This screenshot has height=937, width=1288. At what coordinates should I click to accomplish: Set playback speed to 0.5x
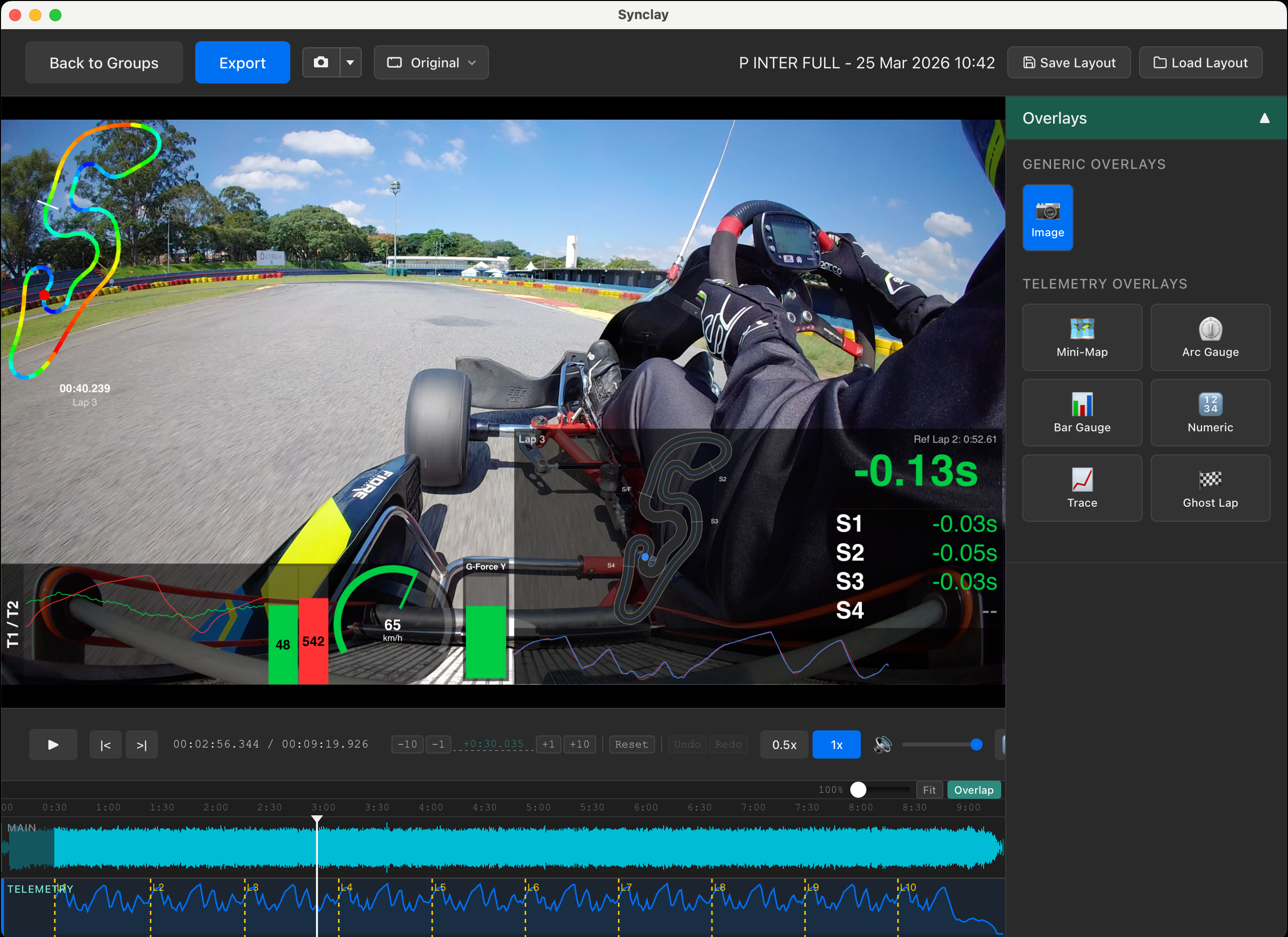pos(784,744)
